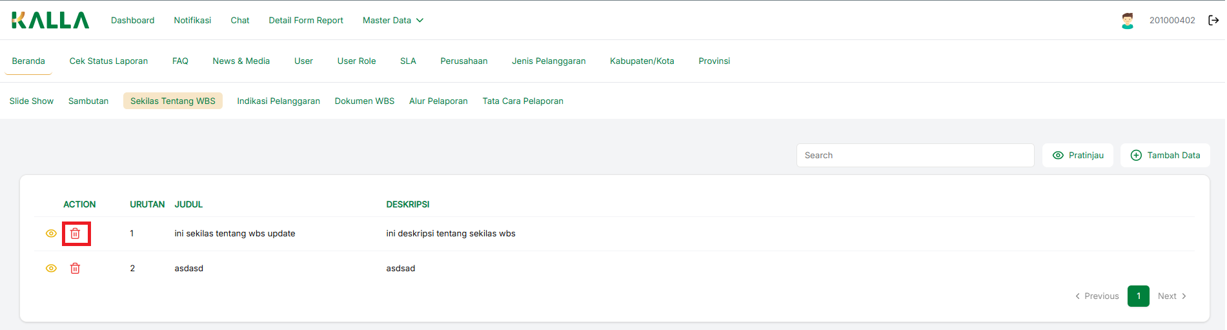The width and height of the screenshot is (1227, 330).
Task: View details of the first row via eye icon
Action: (51, 234)
